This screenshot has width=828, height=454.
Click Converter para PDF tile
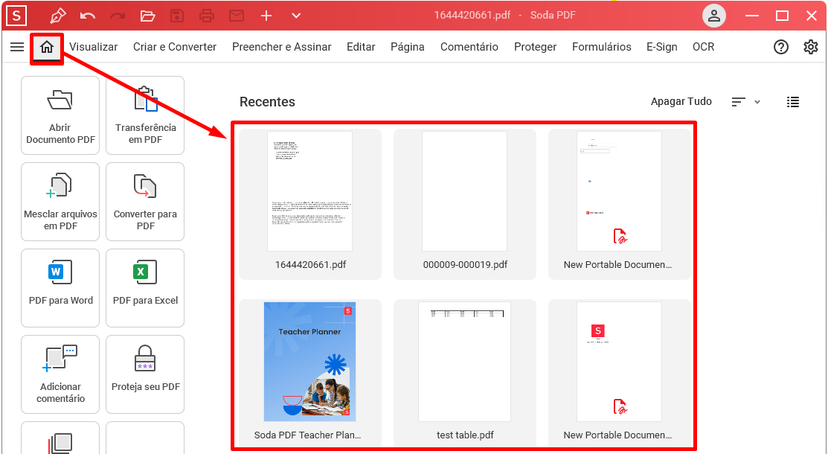coord(145,202)
